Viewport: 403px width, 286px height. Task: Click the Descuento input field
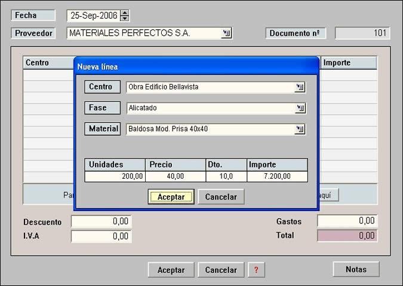pos(101,222)
